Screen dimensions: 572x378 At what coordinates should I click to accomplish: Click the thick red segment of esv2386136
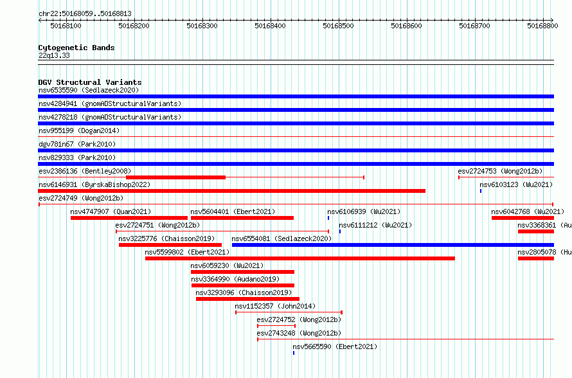point(176,177)
